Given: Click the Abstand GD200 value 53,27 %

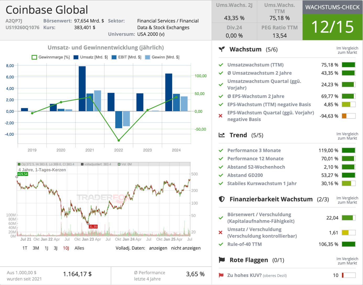Looking at the screenshot, I should (330, 175).
